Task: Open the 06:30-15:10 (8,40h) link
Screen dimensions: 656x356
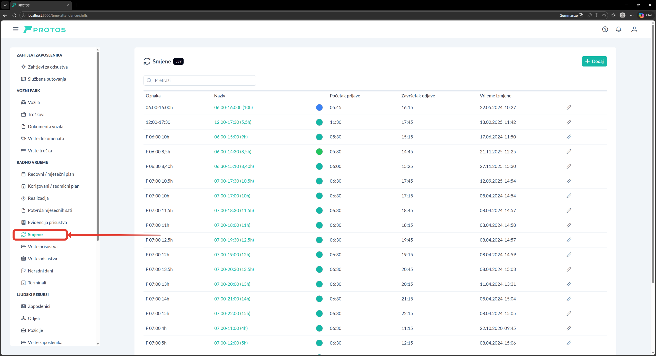Action: 234,166
